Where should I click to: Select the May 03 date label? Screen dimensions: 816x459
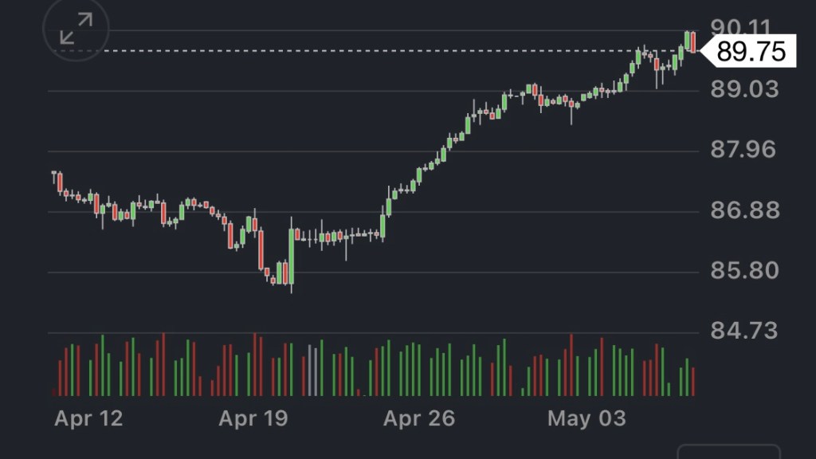pos(586,418)
